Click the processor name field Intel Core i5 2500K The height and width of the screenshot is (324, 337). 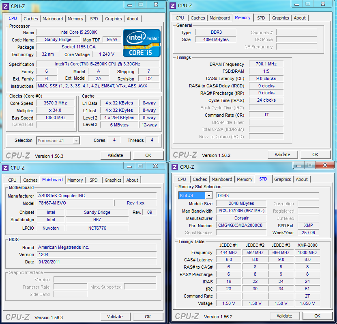point(78,32)
